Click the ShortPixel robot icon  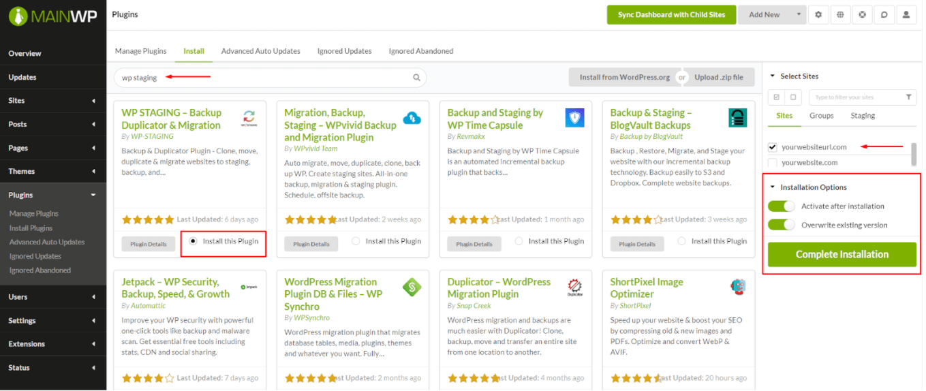737,287
